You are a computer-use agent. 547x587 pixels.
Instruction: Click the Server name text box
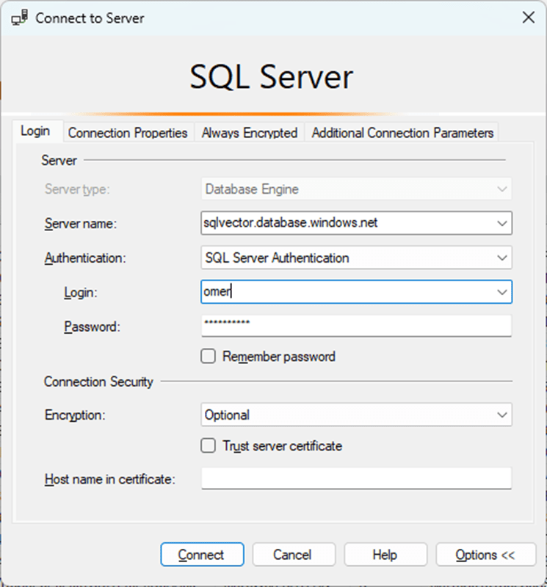point(345,222)
